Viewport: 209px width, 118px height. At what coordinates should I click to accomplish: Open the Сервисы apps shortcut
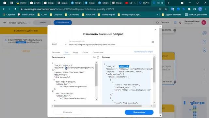[x=9, y=14]
